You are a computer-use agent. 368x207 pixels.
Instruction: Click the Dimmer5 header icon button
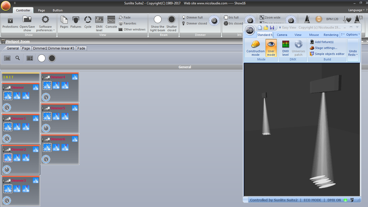point(75,108)
